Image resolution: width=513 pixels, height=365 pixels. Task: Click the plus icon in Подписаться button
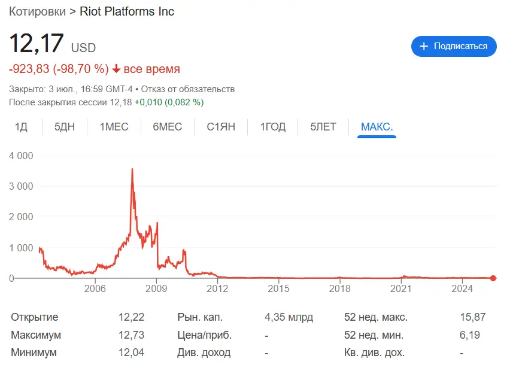[423, 46]
